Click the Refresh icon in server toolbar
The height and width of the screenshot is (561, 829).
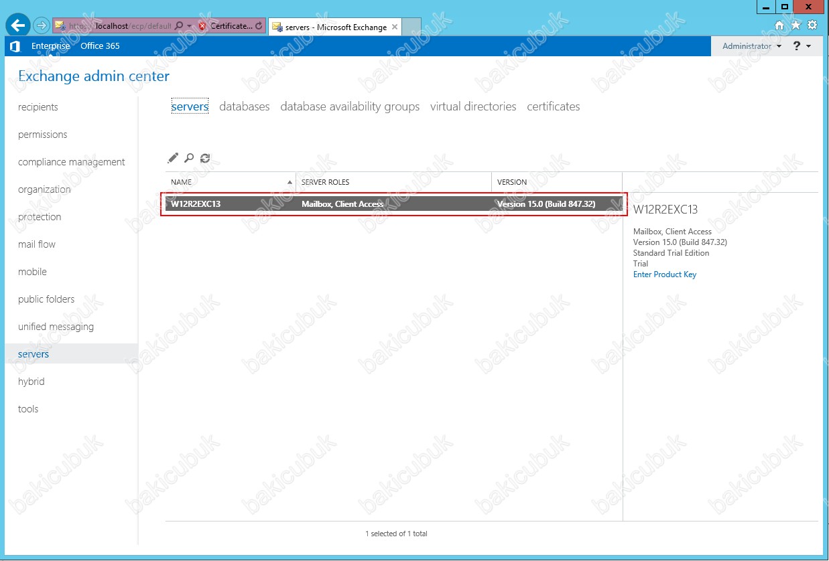[x=205, y=158]
